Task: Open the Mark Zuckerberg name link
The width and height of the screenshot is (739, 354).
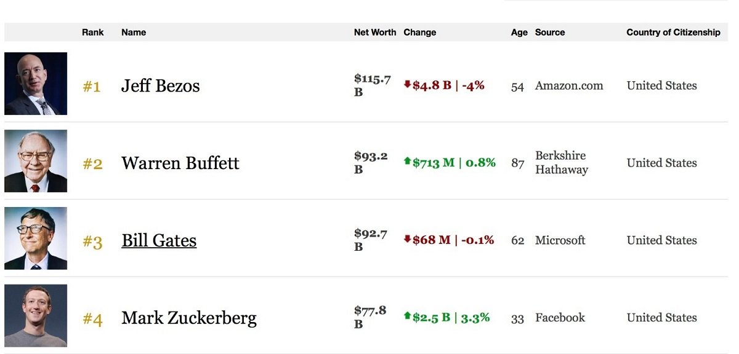Action: pyautogui.click(x=189, y=318)
